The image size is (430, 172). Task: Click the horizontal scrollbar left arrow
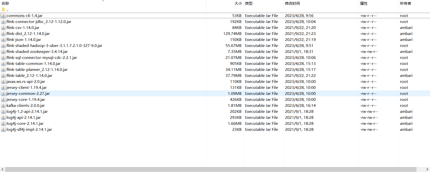click(x=2, y=170)
